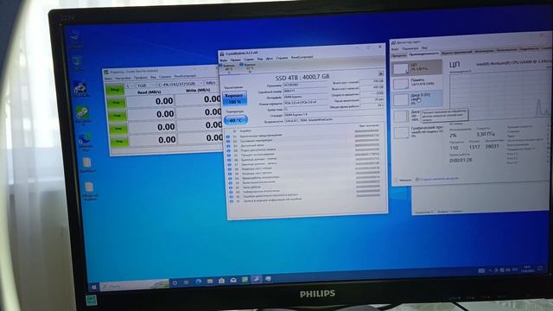Open the 1GiB test size dropdown

pyautogui.click(x=144, y=86)
